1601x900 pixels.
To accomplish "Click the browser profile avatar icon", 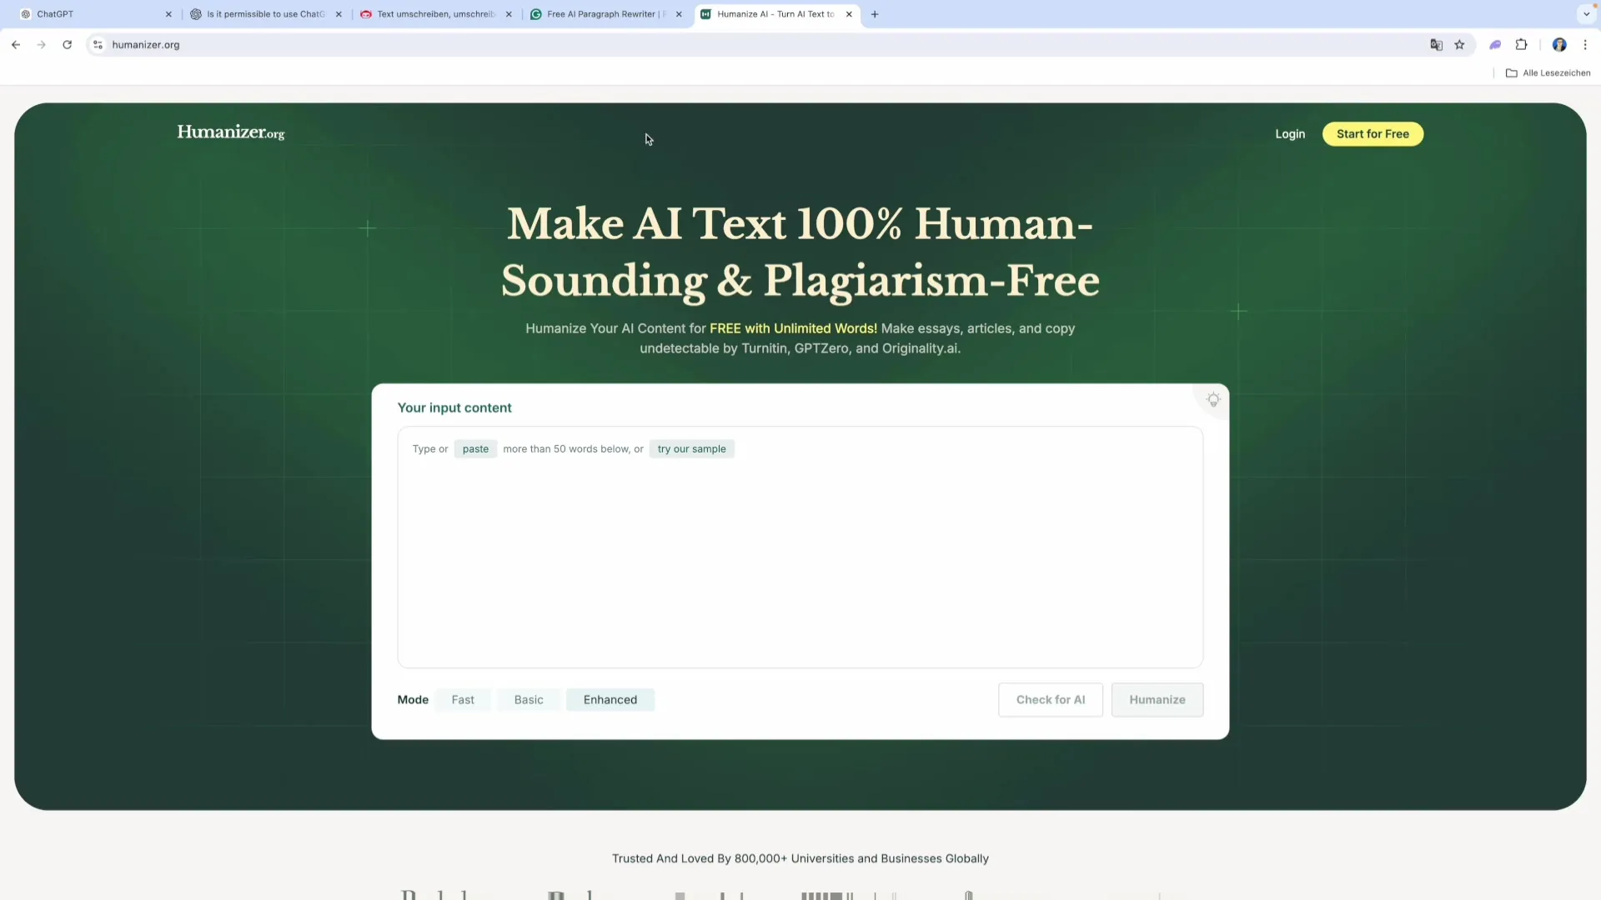I will [1558, 45].
